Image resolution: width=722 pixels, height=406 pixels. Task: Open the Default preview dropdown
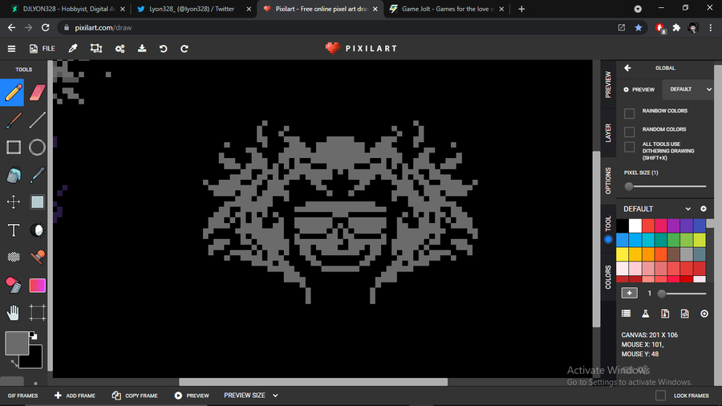688,89
